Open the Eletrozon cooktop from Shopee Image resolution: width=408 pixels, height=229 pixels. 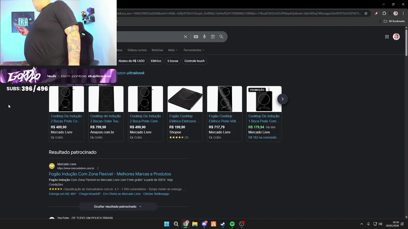pos(185,114)
